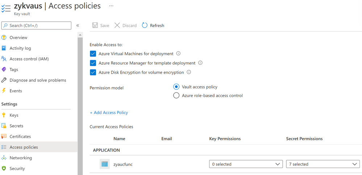Viewport: 362px width, 175px height.
Task: Click the zyaucfunc application icon
Action: click(x=105, y=164)
